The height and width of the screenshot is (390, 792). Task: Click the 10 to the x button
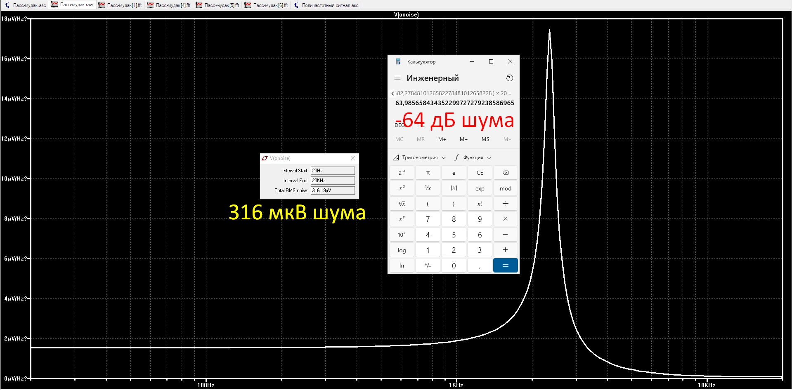(402, 235)
